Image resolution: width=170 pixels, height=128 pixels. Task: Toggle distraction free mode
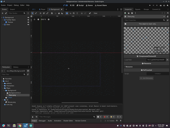121,9
